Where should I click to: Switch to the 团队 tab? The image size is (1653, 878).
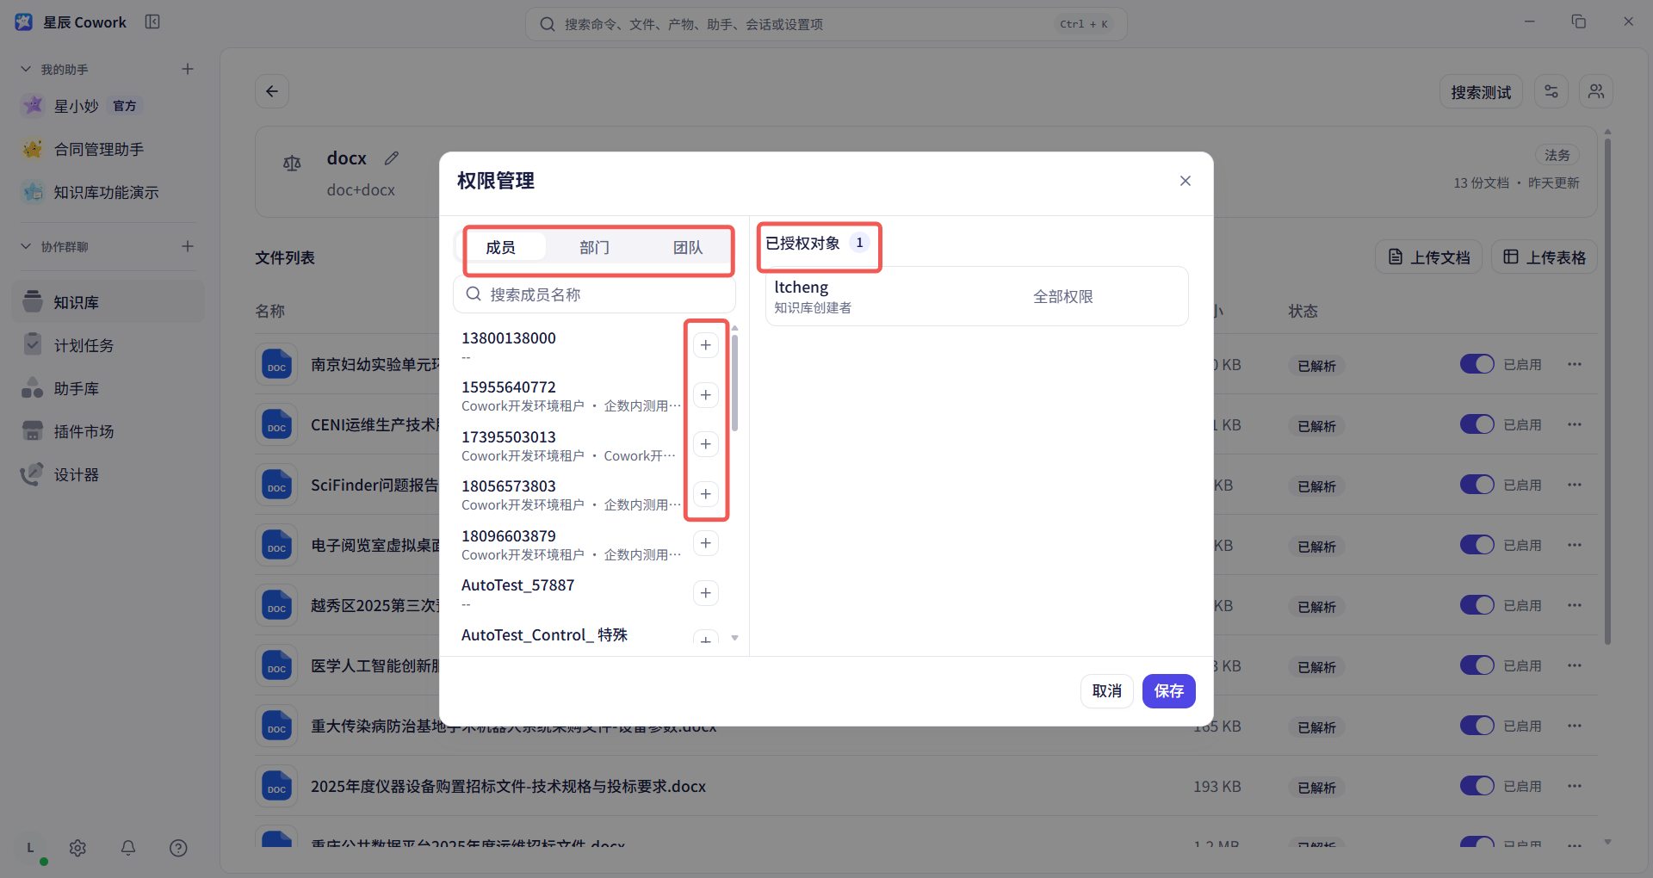687,248
